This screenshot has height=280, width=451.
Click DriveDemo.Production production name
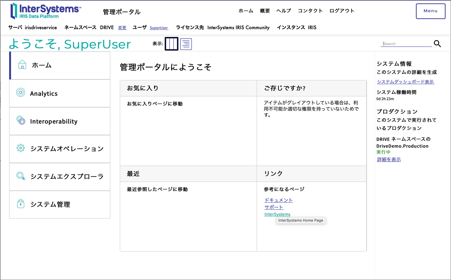(403, 146)
